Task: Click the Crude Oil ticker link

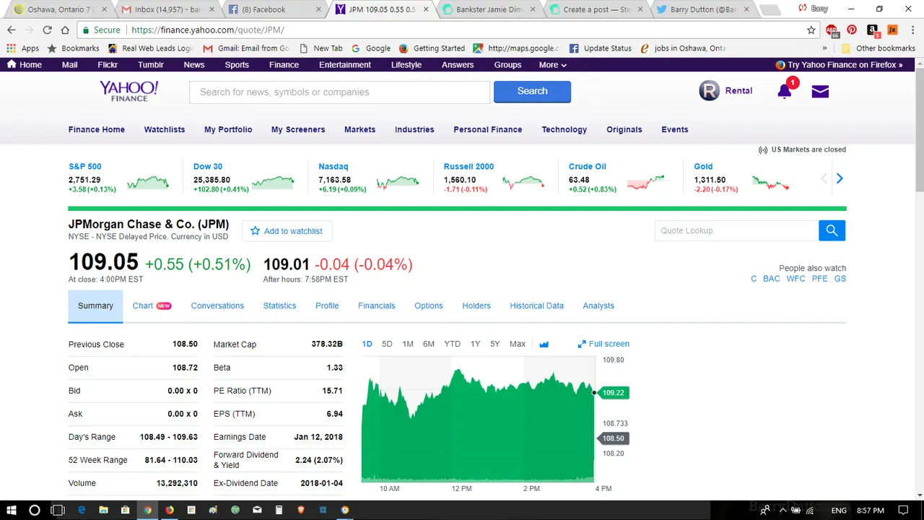Action: tap(587, 167)
